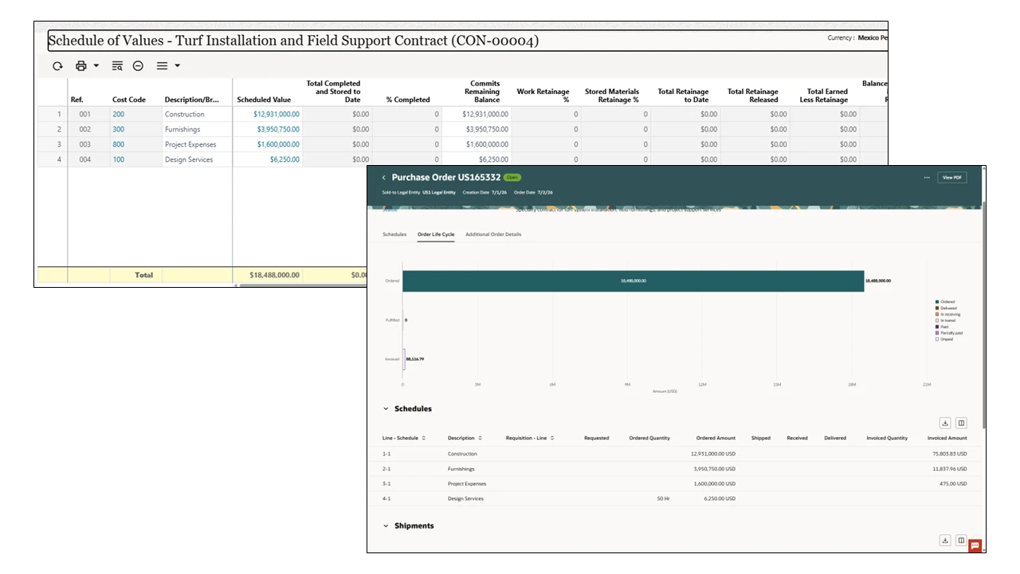Select the Furnishings description cell in SOV

coord(197,129)
